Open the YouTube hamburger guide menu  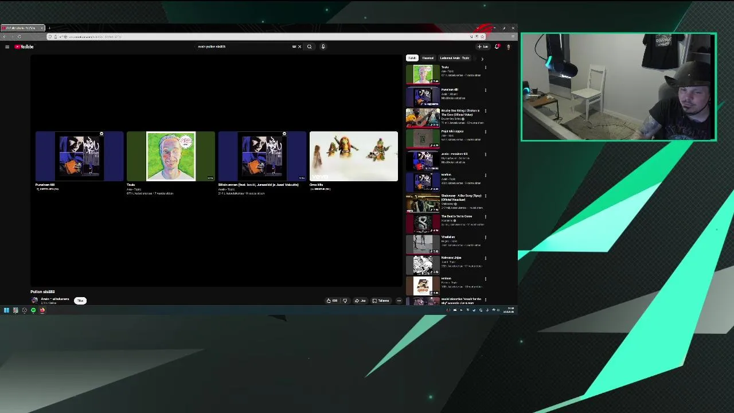7,46
